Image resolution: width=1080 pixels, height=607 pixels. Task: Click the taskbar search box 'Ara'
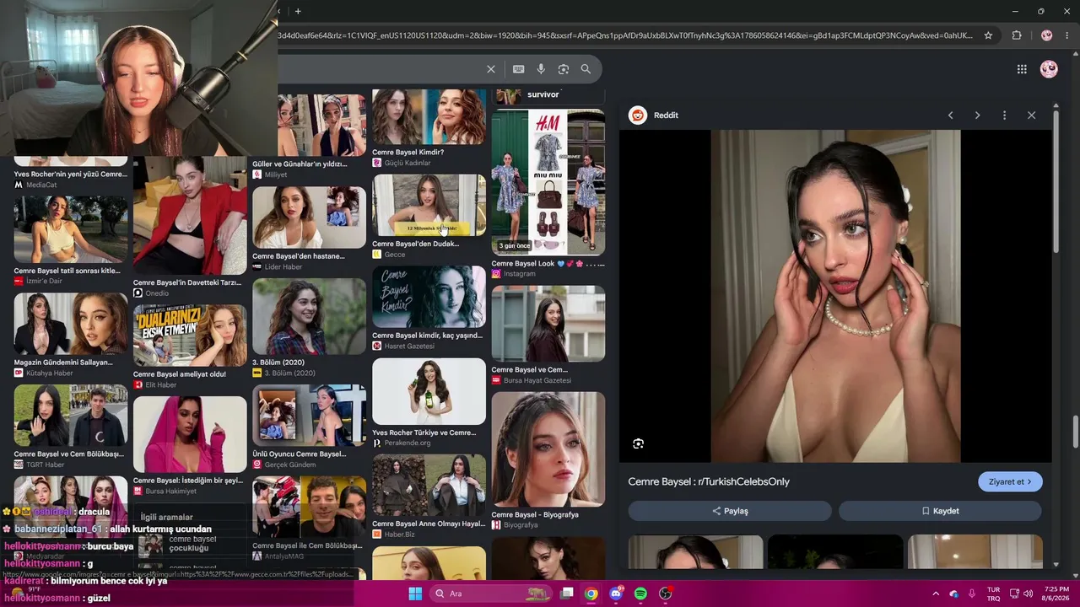click(491, 594)
